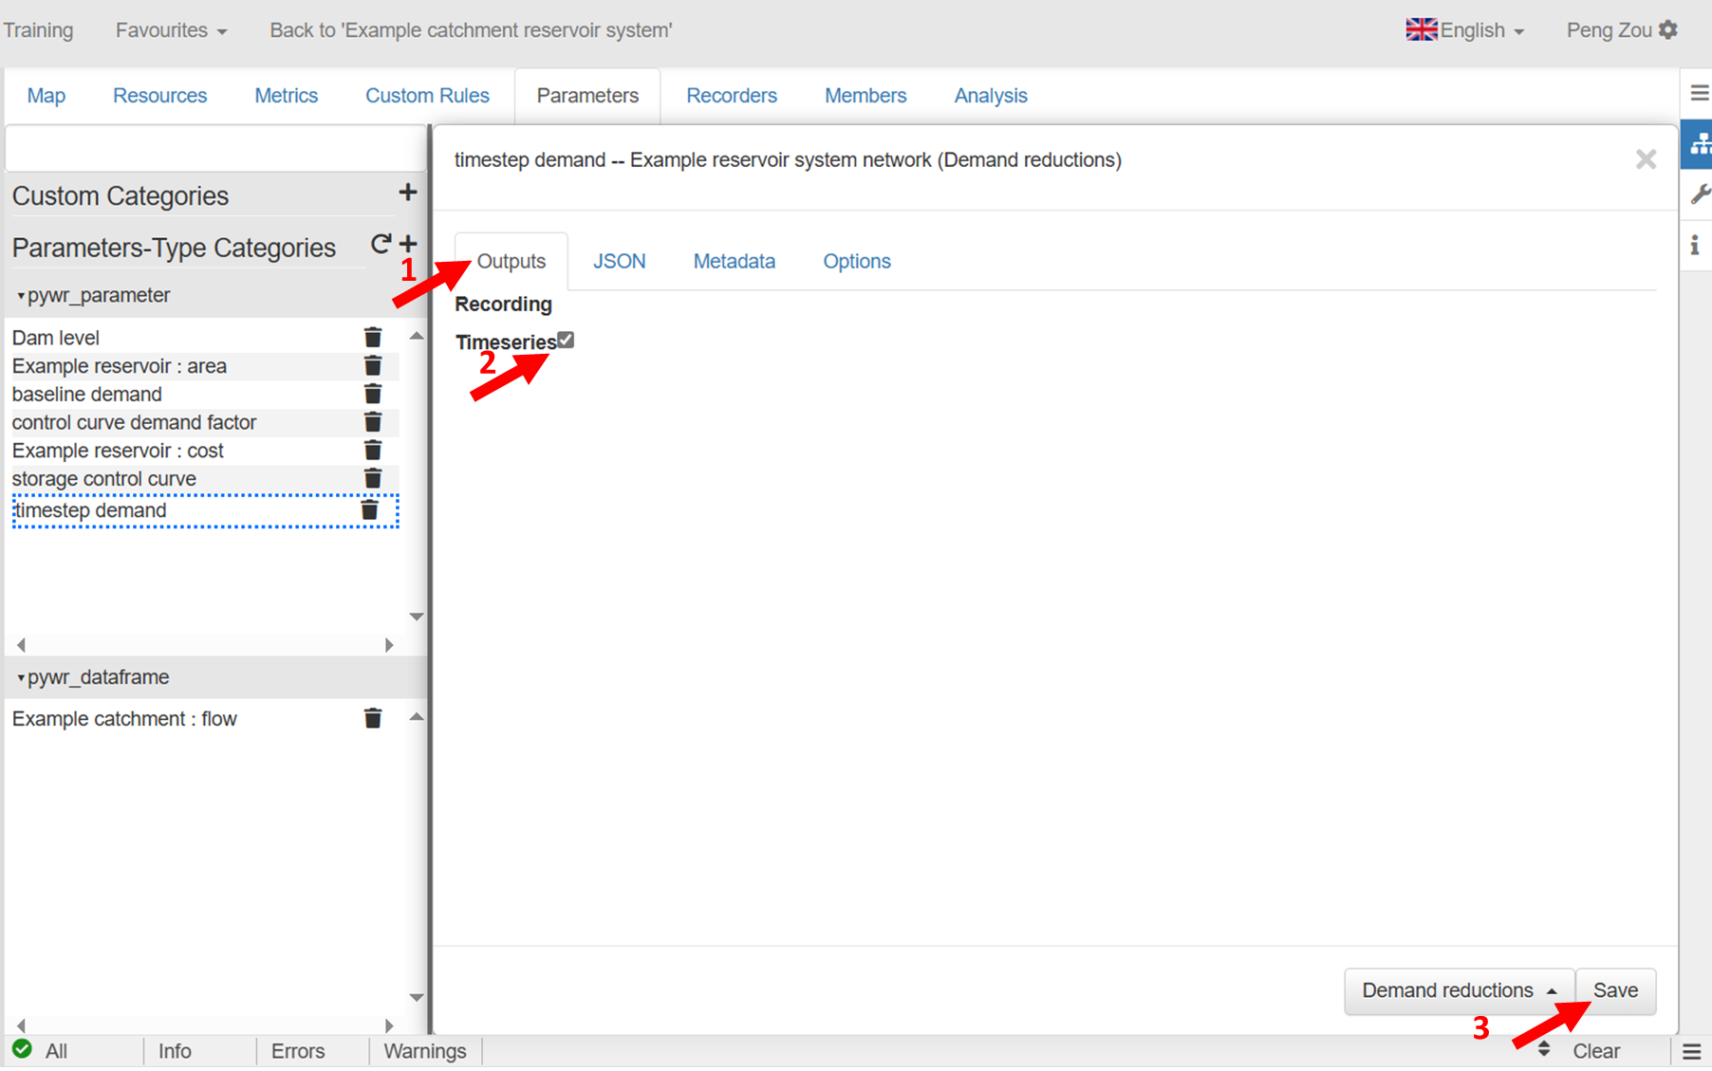This screenshot has height=1071, width=1712.
Task: Open the English language dropdown
Action: [1464, 30]
